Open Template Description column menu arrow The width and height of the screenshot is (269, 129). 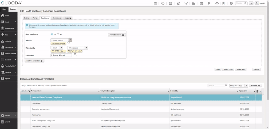click(x=168, y=91)
